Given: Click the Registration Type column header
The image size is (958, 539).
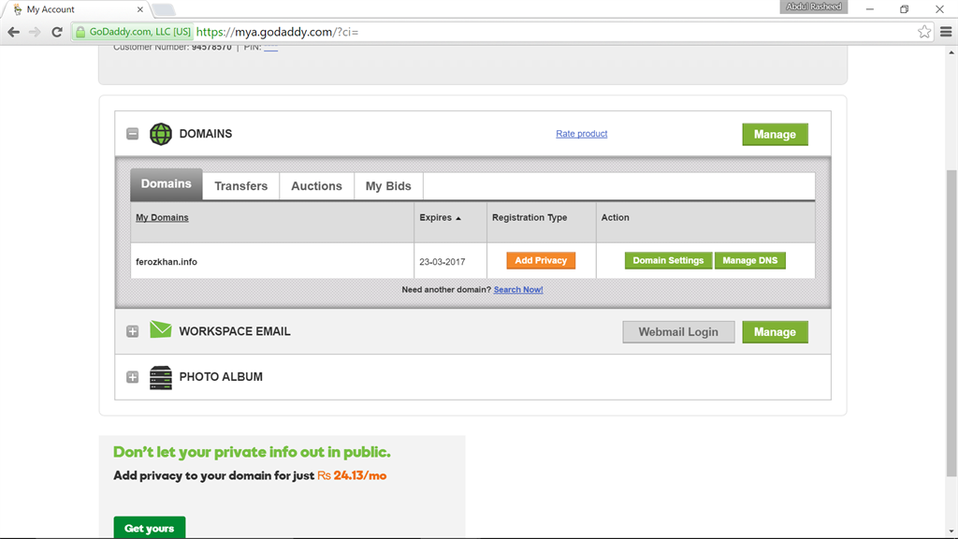Looking at the screenshot, I should click(x=530, y=217).
